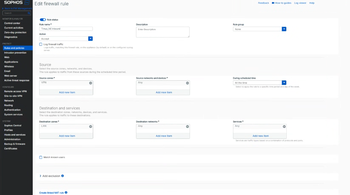350x195 pixels.
Task: Go to Zero-day protection
Action: (15, 33)
